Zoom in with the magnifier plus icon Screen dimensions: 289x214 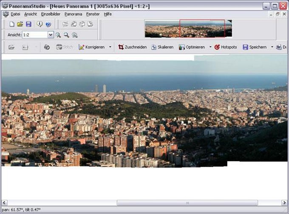[58, 35]
